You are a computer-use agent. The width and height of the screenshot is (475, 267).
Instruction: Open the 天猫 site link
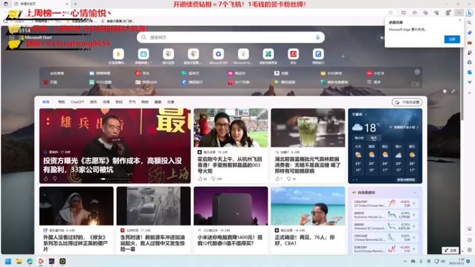(x=50, y=82)
